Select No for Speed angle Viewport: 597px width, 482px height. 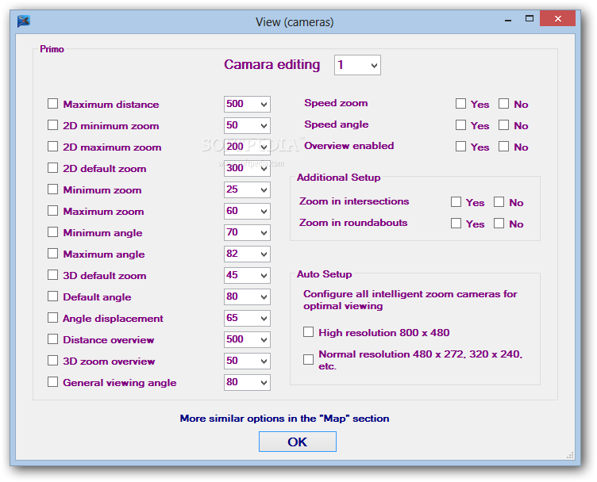[x=503, y=124]
